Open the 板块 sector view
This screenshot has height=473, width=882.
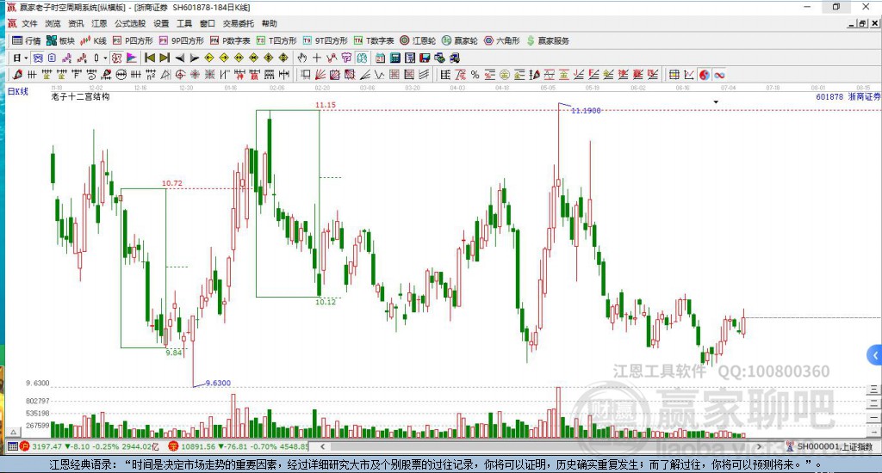[61, 41]
